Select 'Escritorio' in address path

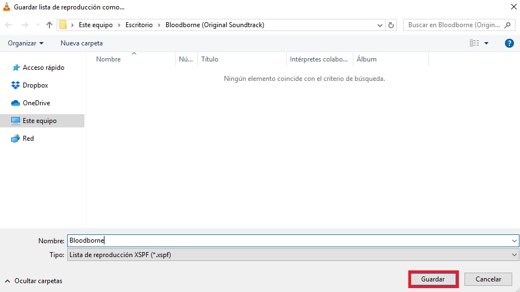pos(139,25)
